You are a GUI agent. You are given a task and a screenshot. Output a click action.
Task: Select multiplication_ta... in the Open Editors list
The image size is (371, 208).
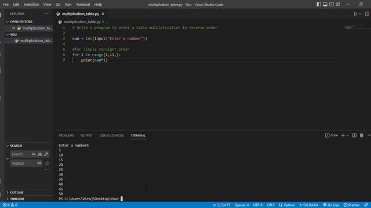coord(37,28)
